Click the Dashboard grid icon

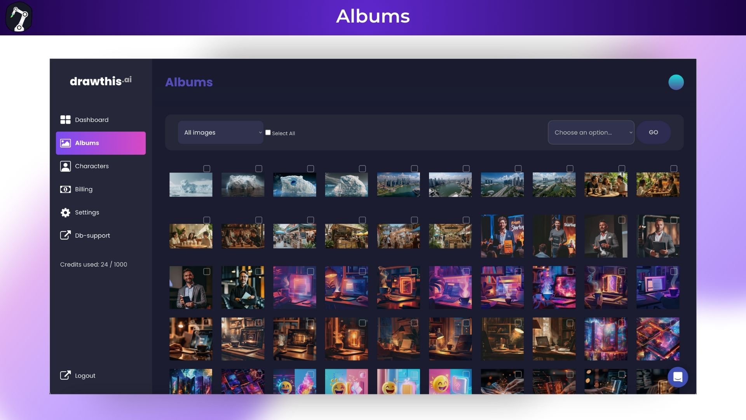65,119
